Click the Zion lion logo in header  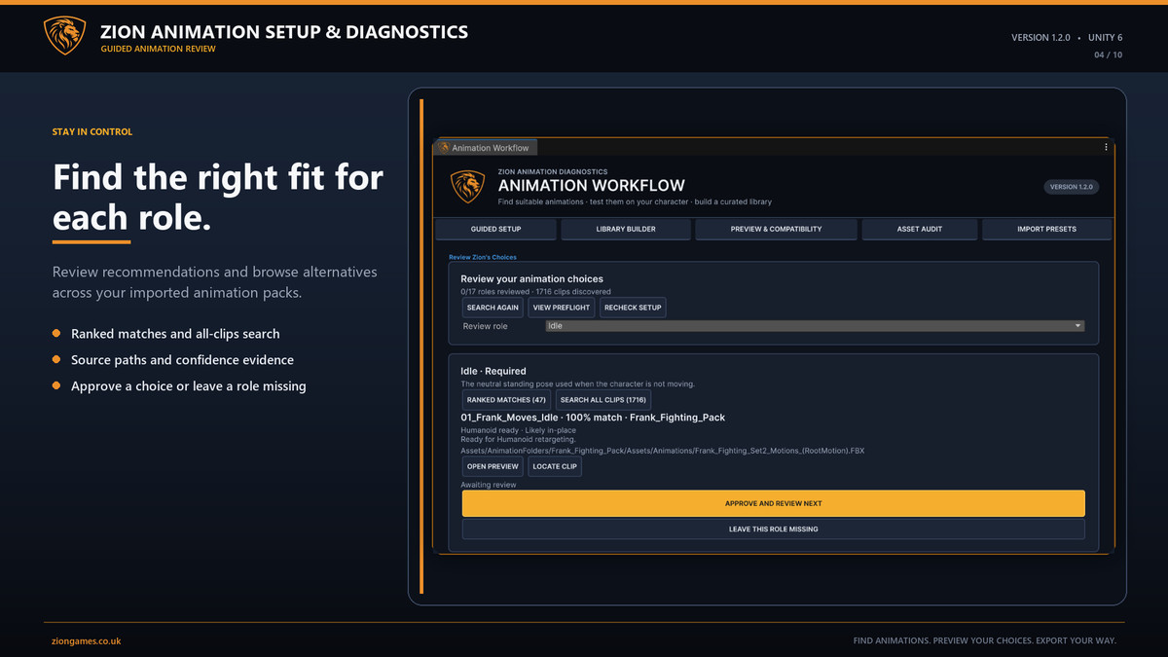(x=65, y=35)
